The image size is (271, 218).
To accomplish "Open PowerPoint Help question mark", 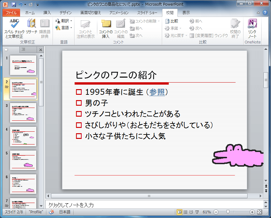I will (265, 13).
